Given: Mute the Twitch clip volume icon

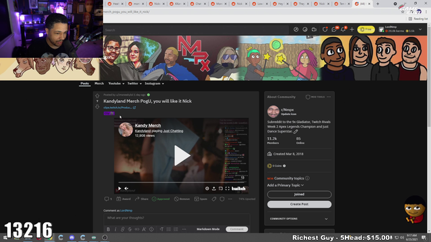Looking at the screenshot, I should [x=127, y=188].
